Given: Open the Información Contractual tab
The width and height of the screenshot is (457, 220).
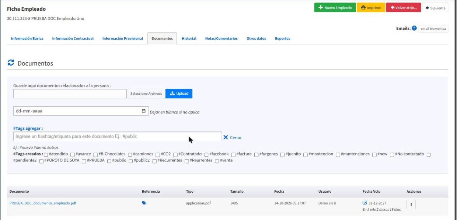Looking at the screenshot, I should (73, 38).
